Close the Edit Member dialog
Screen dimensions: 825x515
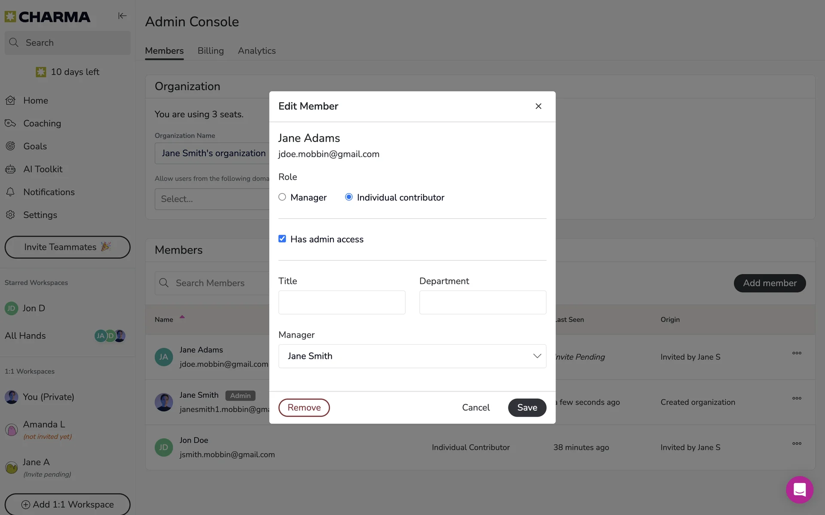538,106
